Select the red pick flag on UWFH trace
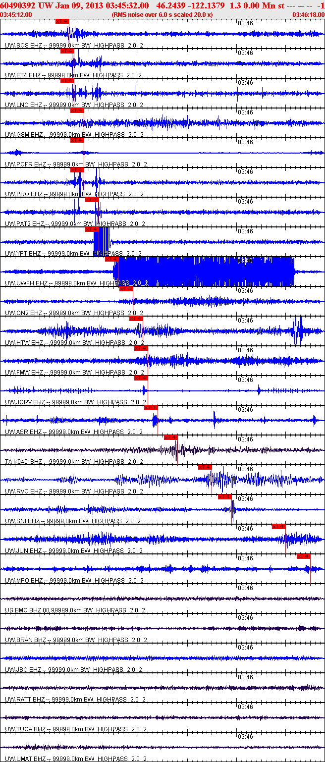The image size is (325, 762). [111, 259]
